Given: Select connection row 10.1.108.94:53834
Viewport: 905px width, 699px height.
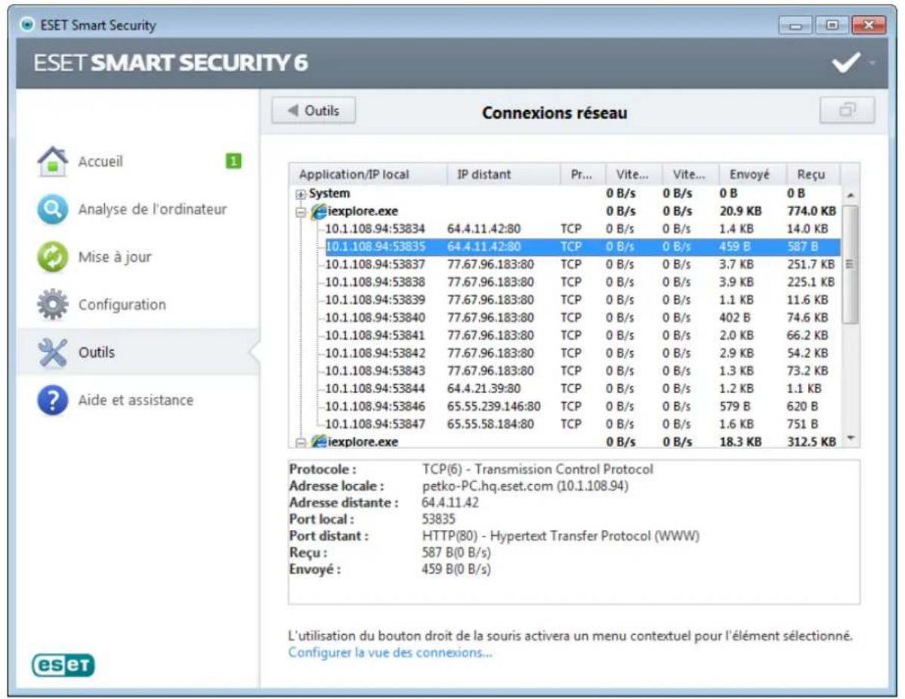Looking at the screenshot, I should tap(582, 229).
